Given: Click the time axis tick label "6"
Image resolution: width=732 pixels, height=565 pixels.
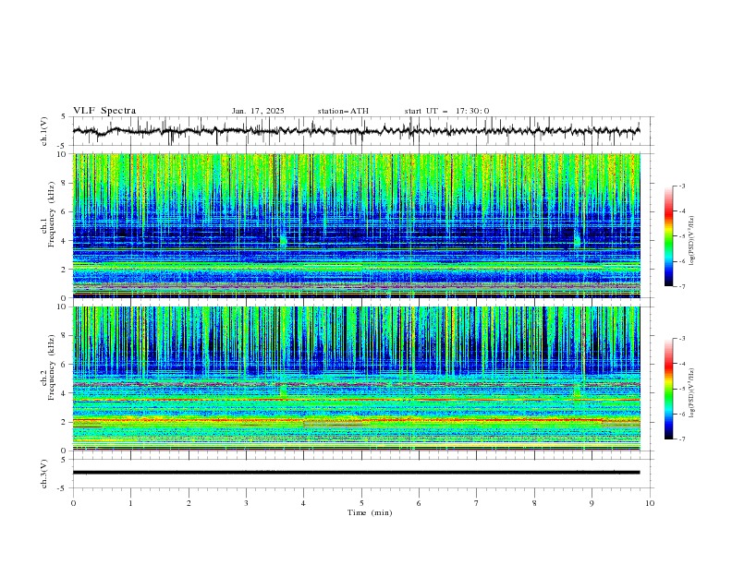Looking at the screenshot, I should (420, 503).
